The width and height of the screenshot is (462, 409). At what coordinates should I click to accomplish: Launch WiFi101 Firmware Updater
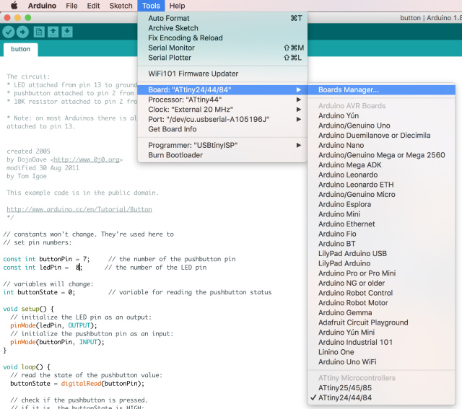coord(222,74)
